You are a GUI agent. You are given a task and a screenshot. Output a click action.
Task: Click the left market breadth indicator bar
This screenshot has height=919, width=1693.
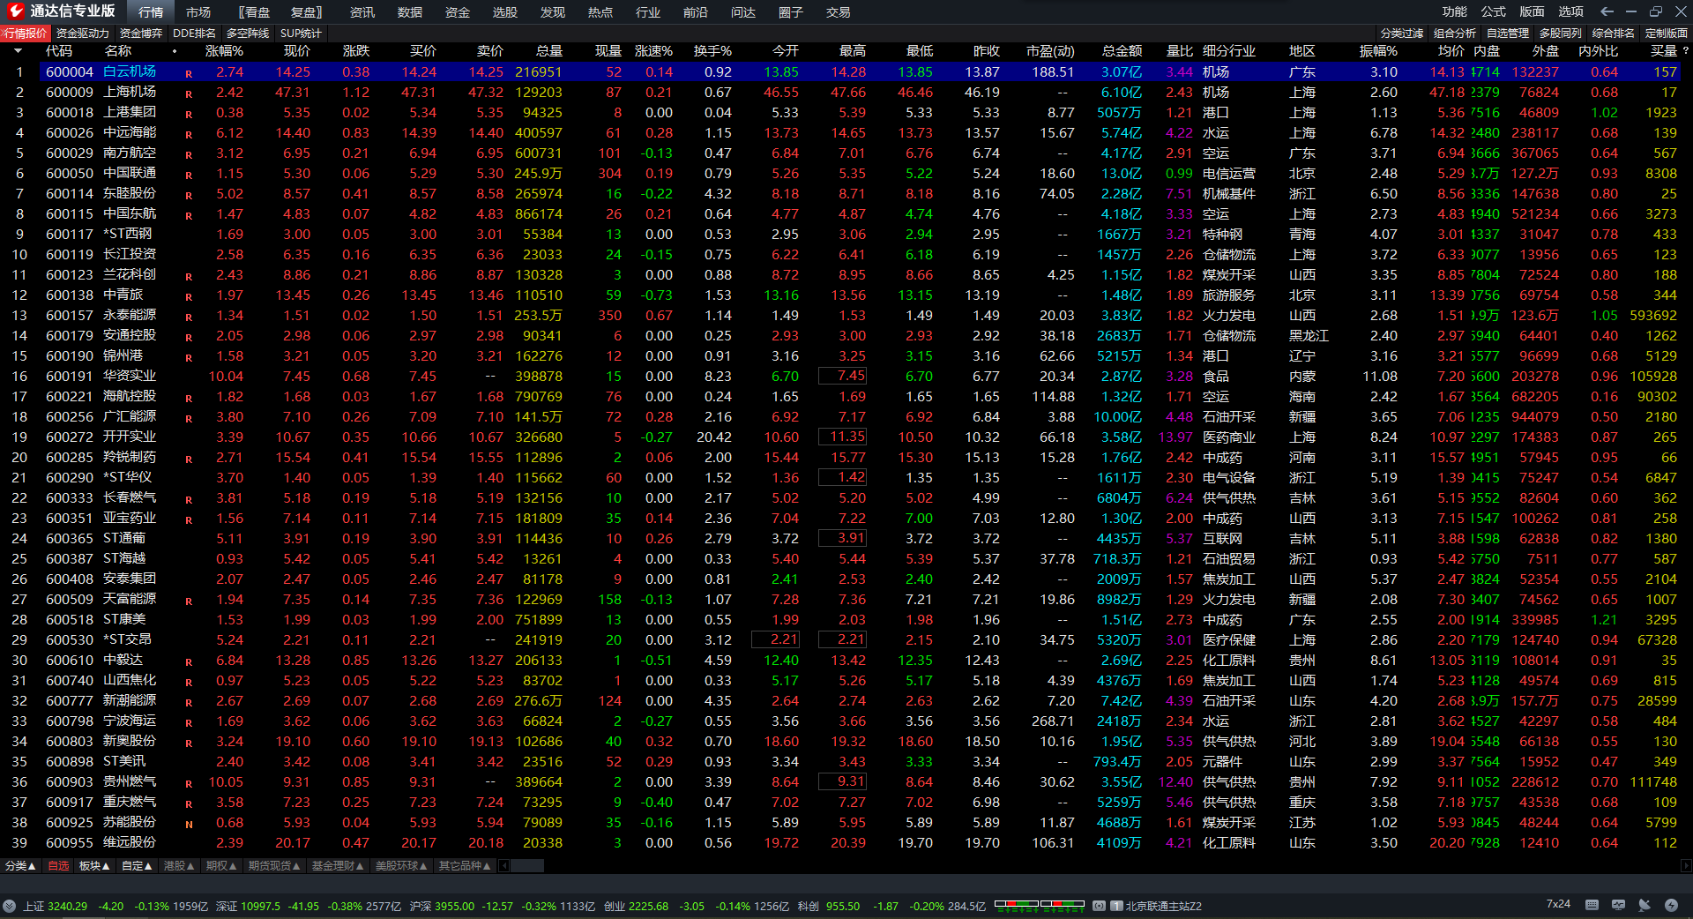pos(1017,904)
